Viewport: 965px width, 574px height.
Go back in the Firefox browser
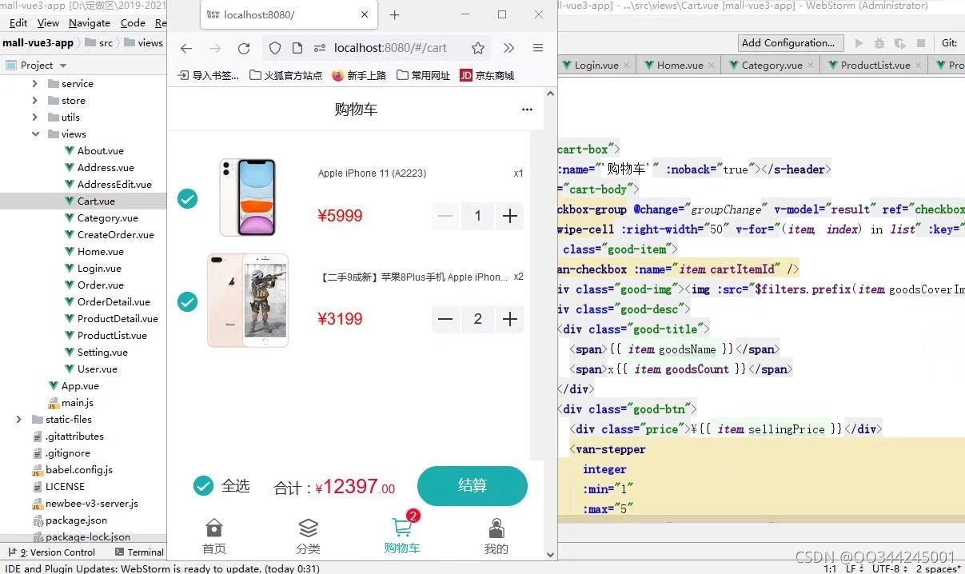186,48
